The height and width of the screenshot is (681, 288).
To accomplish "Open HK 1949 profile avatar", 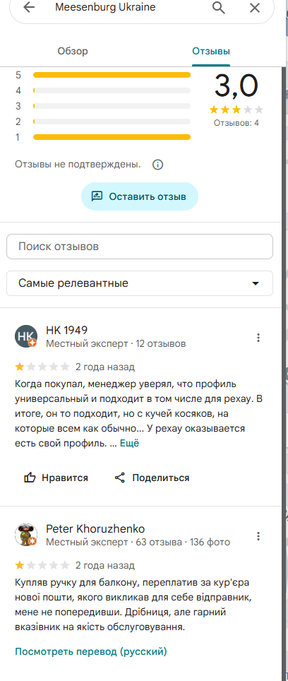I will pyautogui.click(x=26, y=336).
